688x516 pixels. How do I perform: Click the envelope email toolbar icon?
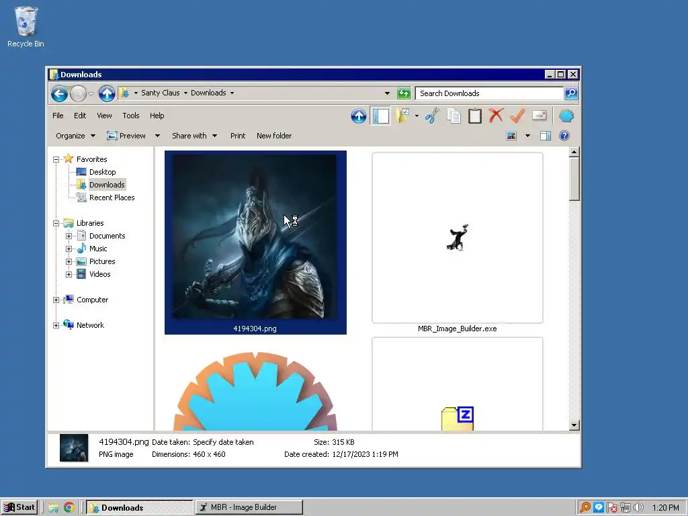click(x=540, y=116)
